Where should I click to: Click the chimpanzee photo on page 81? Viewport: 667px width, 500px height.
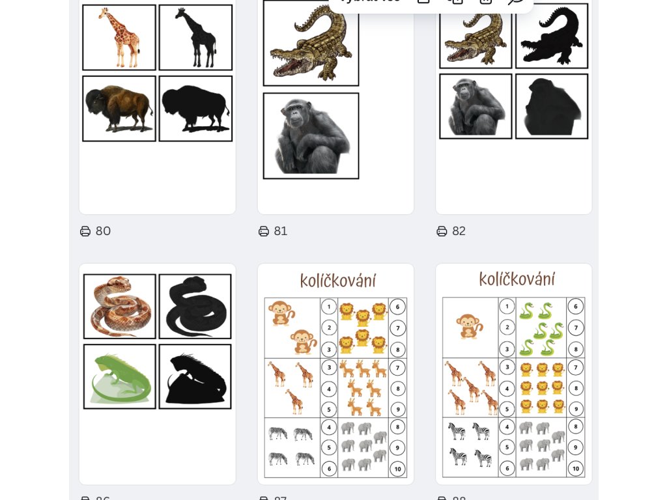pos(311,136)
